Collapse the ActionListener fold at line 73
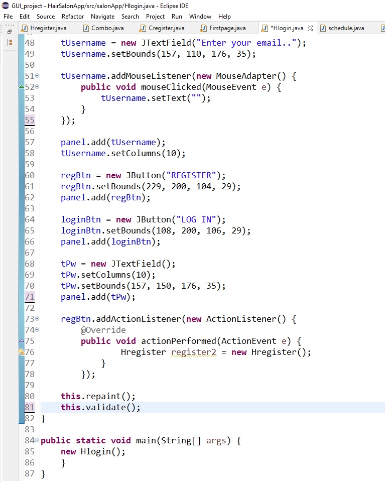The image size is (385, 483). (37, 318)
